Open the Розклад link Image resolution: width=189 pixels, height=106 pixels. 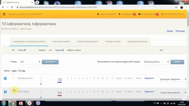pyautogui.click(x=180, y=31)
